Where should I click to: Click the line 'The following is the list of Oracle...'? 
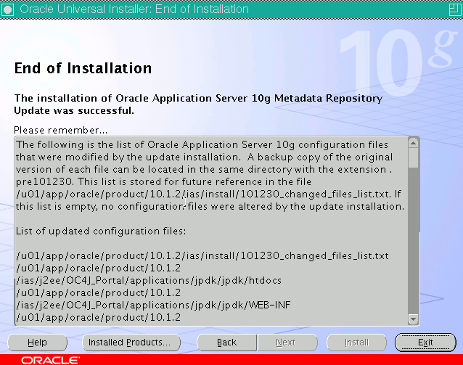pyautogui.click(x=202, y=145)
